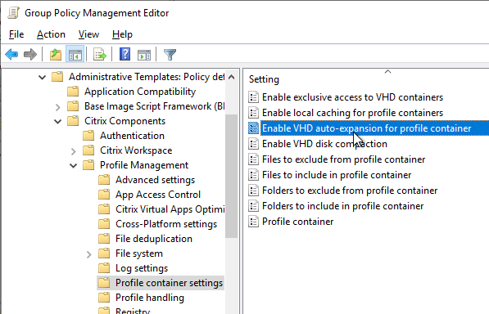The width and height of the screenshot is (489, 314).
Task: Select Enable VHD disk compaction setting
Action: pyautogui.click(x=324, y=144)
